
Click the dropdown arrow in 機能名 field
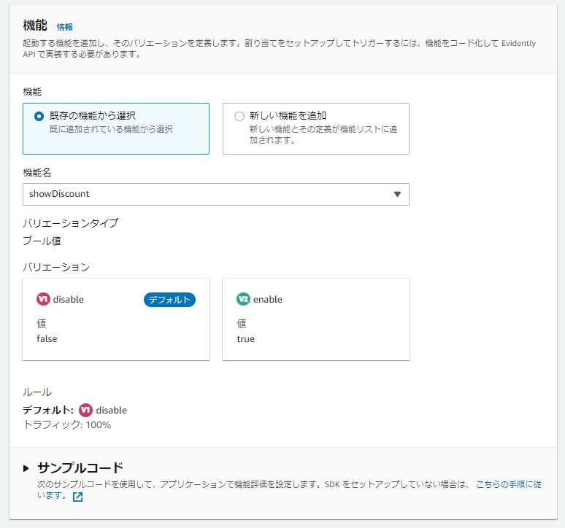397,194
